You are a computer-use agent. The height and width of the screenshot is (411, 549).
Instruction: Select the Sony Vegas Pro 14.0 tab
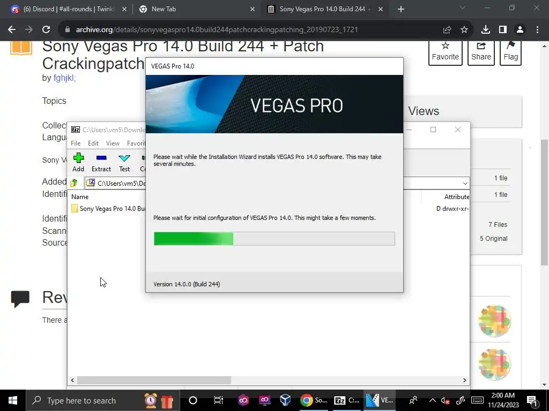(x=324, y=9)
